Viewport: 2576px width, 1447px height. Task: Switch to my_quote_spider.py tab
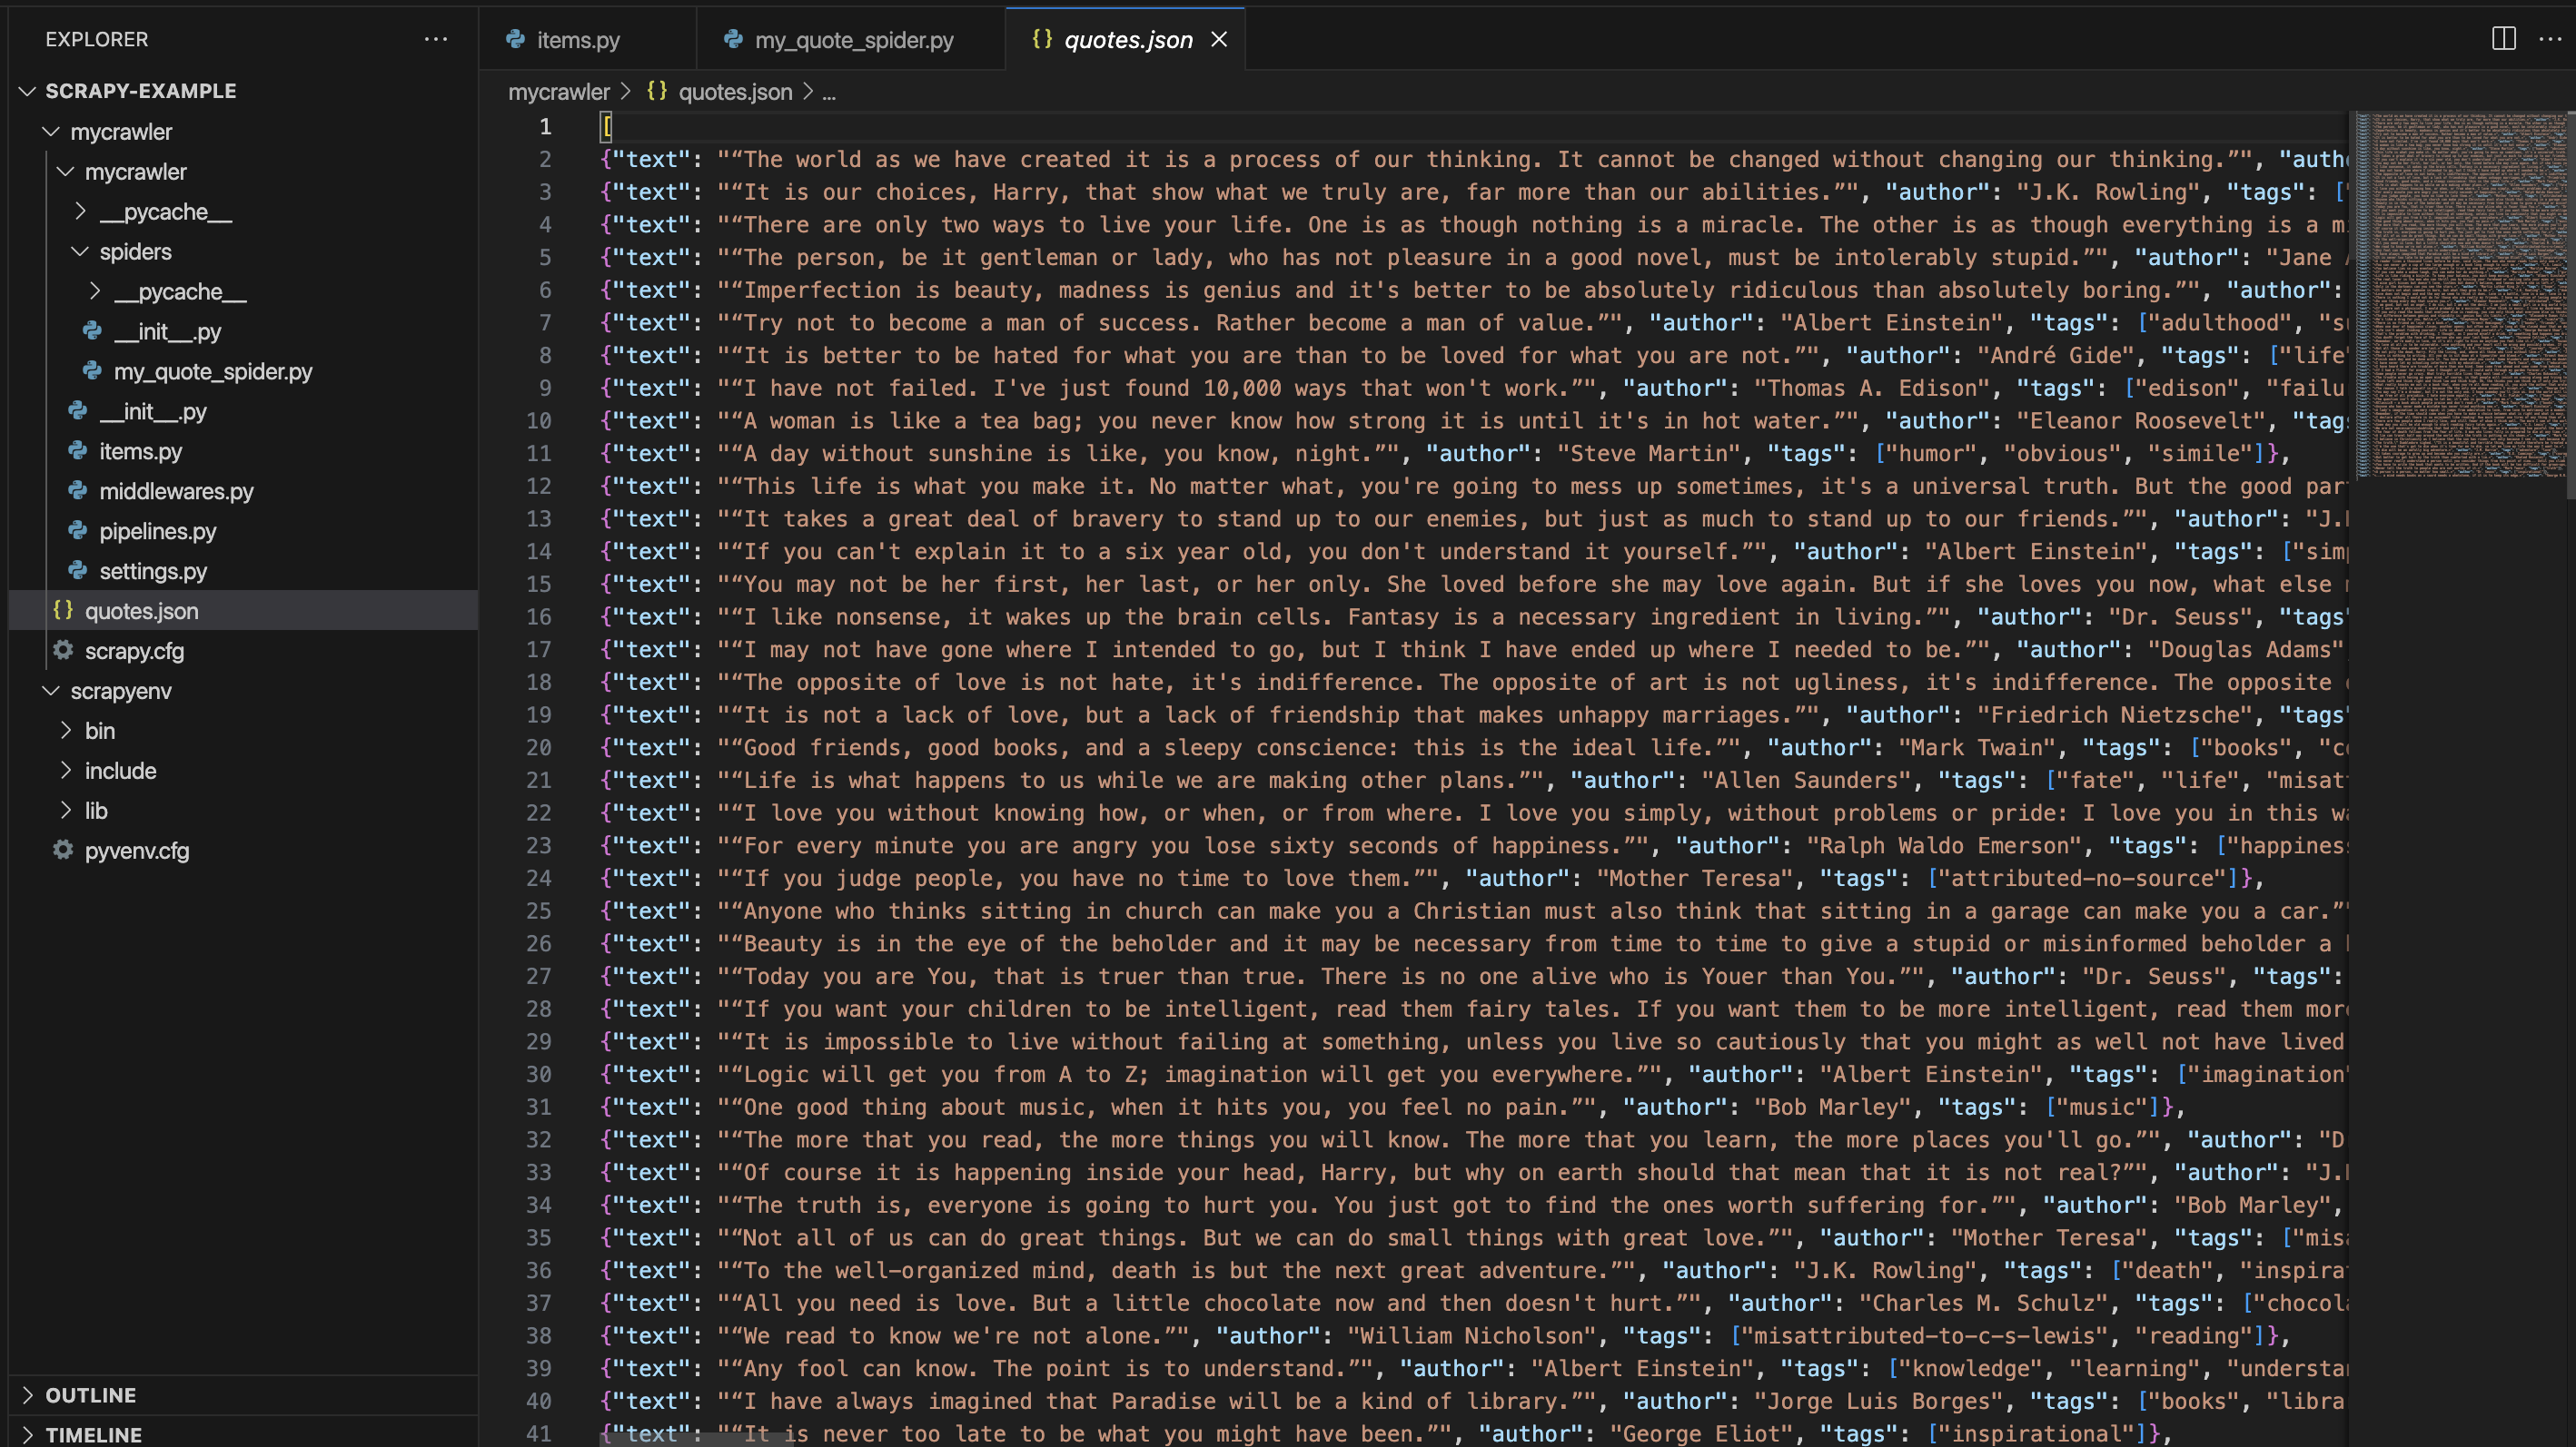[x=851, y=39]
